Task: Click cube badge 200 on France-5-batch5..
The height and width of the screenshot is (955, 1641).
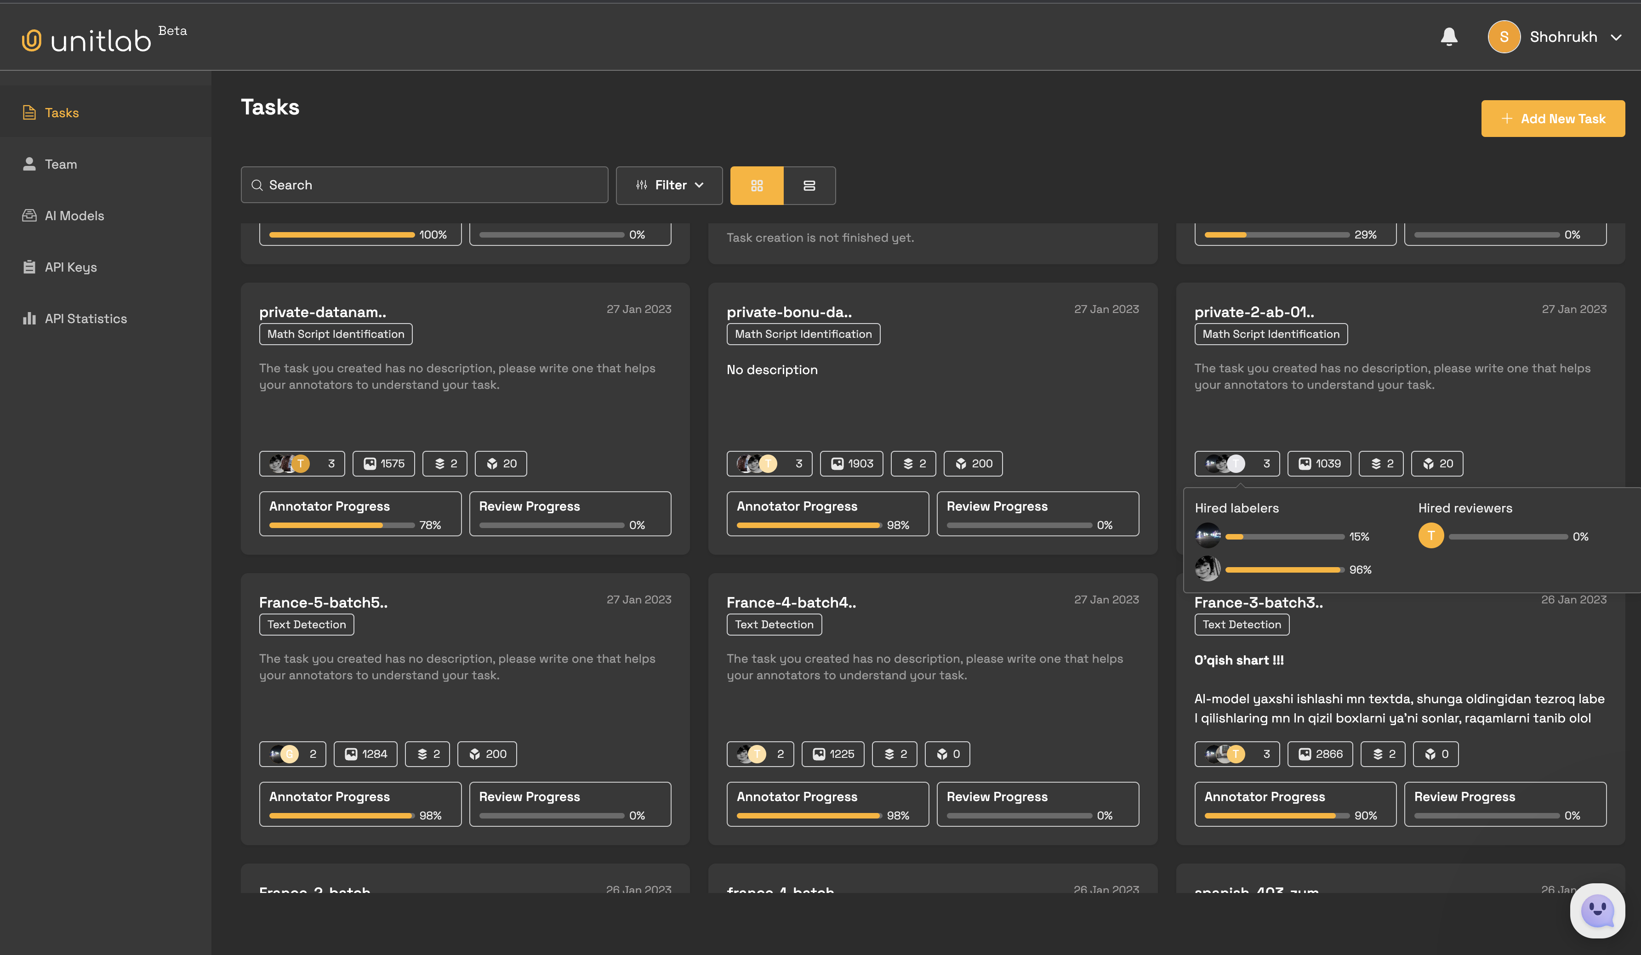Action: (487, 754)
